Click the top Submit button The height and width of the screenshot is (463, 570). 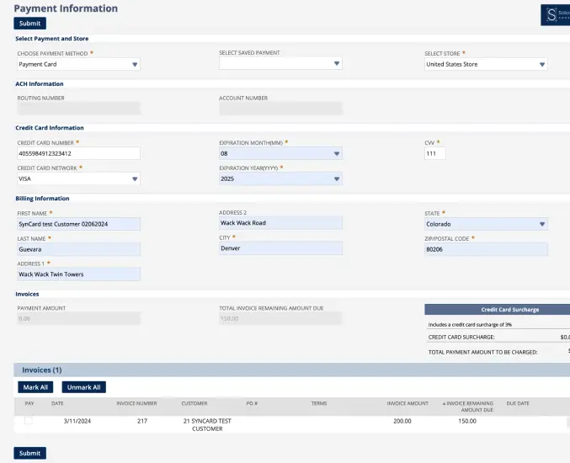29,24
